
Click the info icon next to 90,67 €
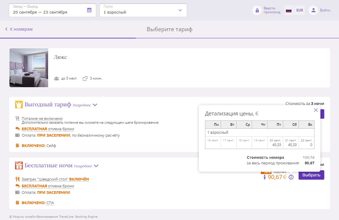pyautogui.click(x=291, y=177)
